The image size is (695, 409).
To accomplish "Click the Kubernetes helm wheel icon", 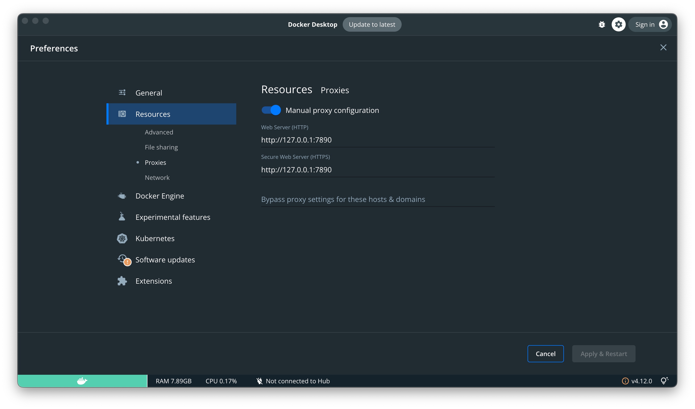I will click(122, 238).
